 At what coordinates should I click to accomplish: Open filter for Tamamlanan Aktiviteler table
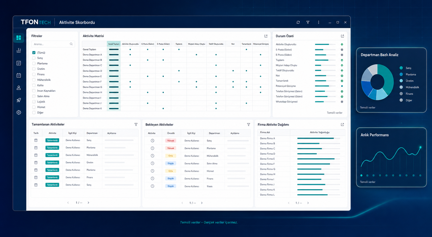[x=136, y=124]
